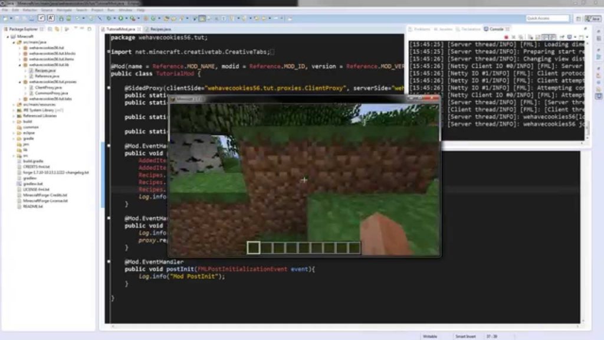This screenshot has width=604, height=340.
Task: Click Smart Insert in status bar
Action: tap(465, 336)
